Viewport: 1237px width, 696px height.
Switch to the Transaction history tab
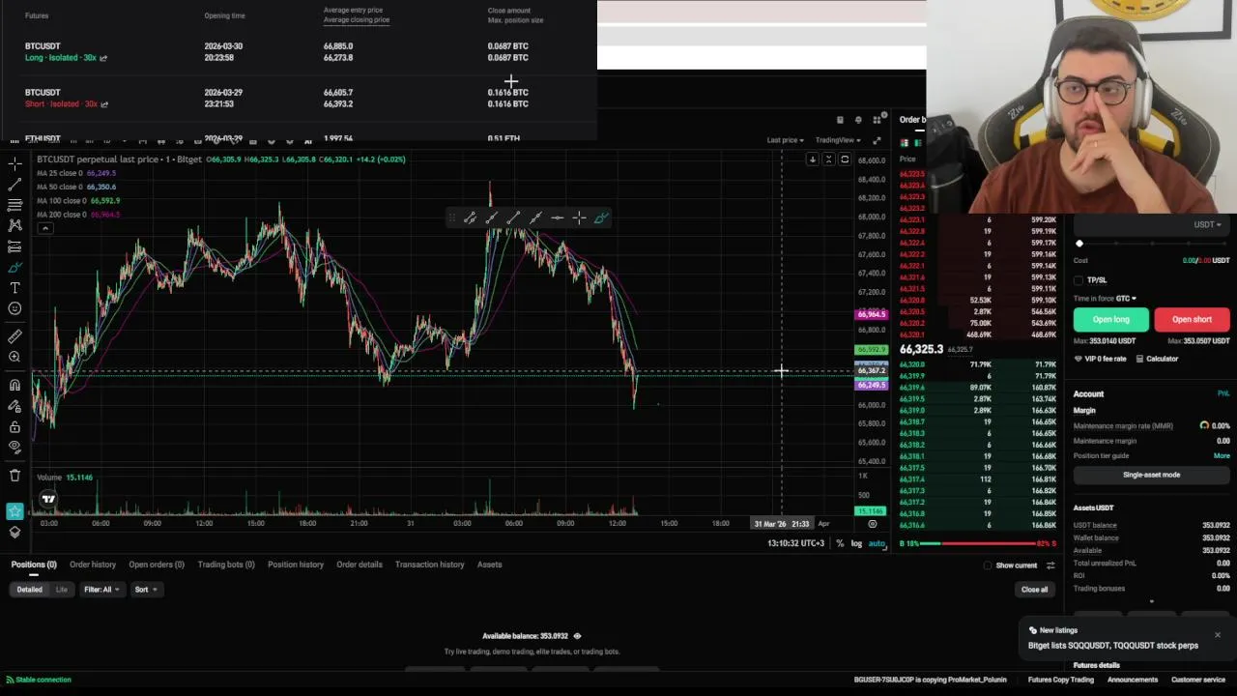coord(429,565)
